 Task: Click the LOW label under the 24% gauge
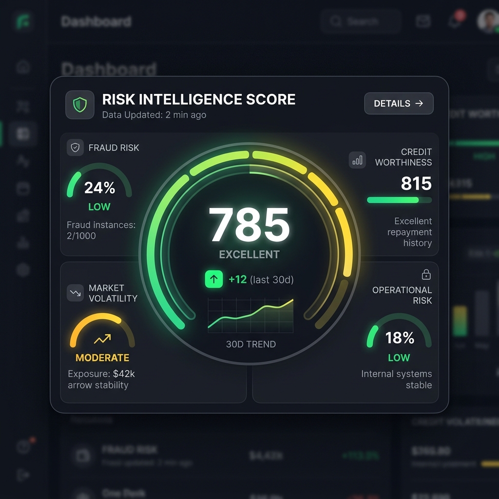click(99, 207)
